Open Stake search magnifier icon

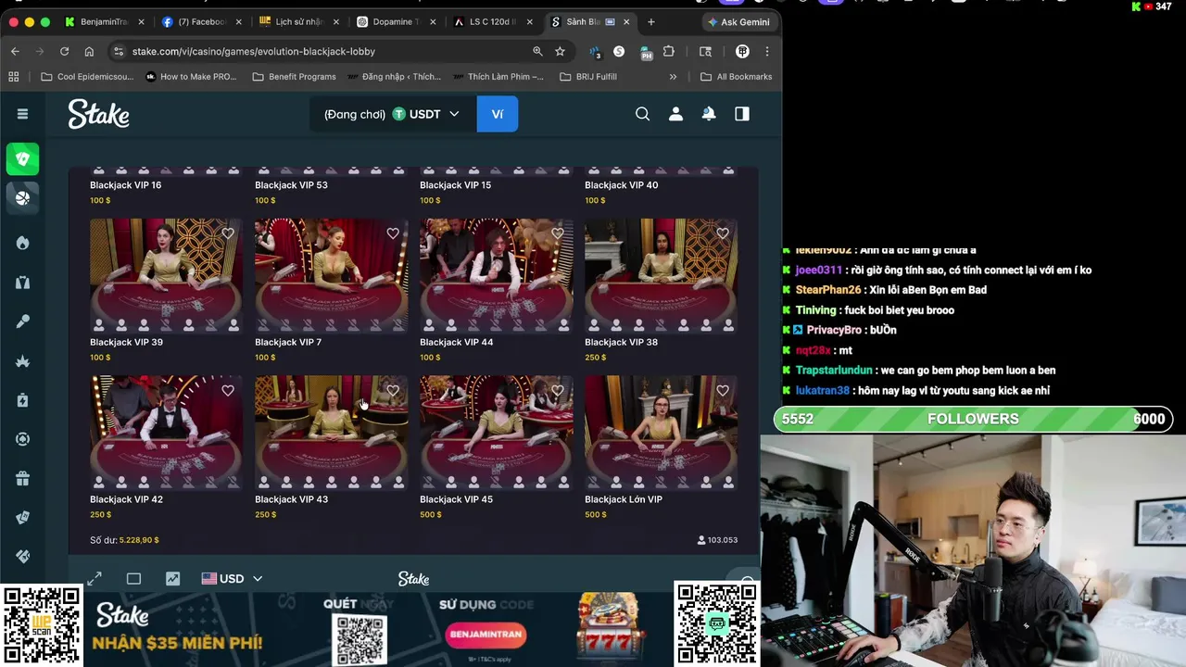(642, 114)
